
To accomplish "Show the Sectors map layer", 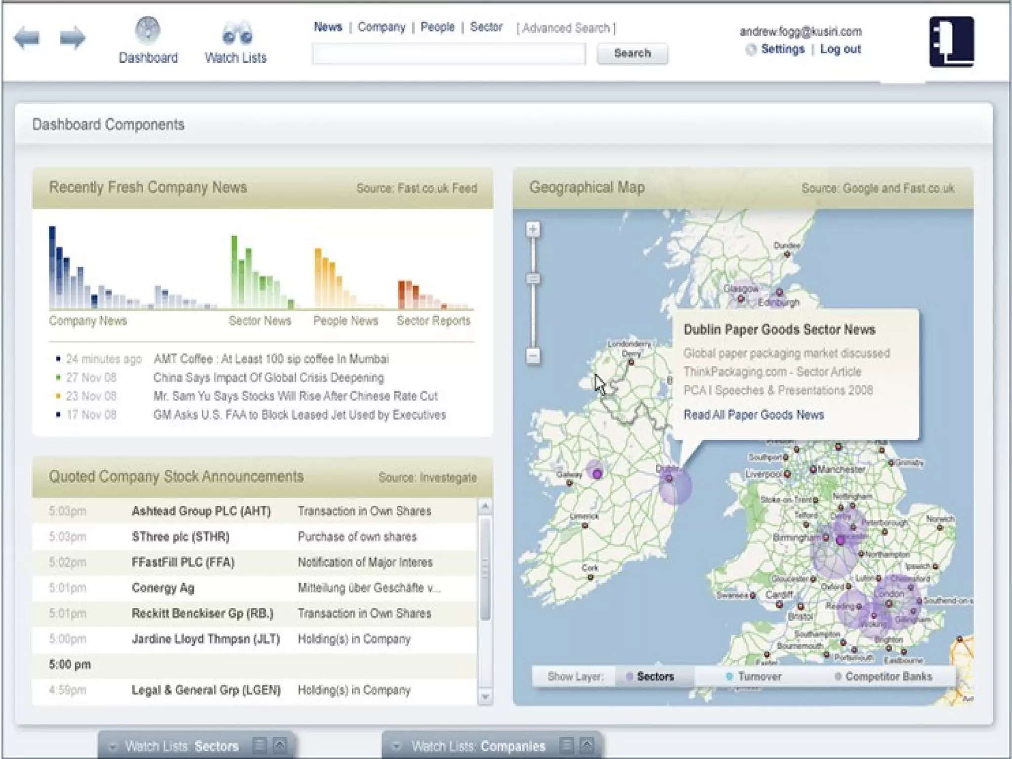I will 654,676.
